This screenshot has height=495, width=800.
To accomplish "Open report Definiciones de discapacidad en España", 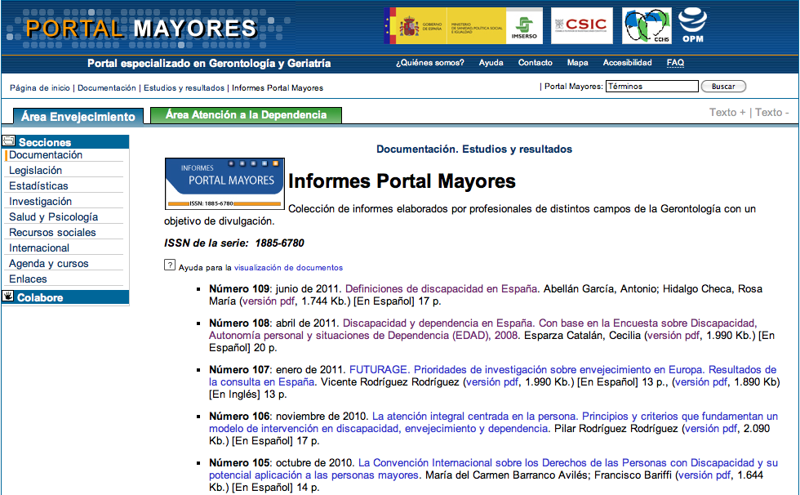I will tap(442, 289).
